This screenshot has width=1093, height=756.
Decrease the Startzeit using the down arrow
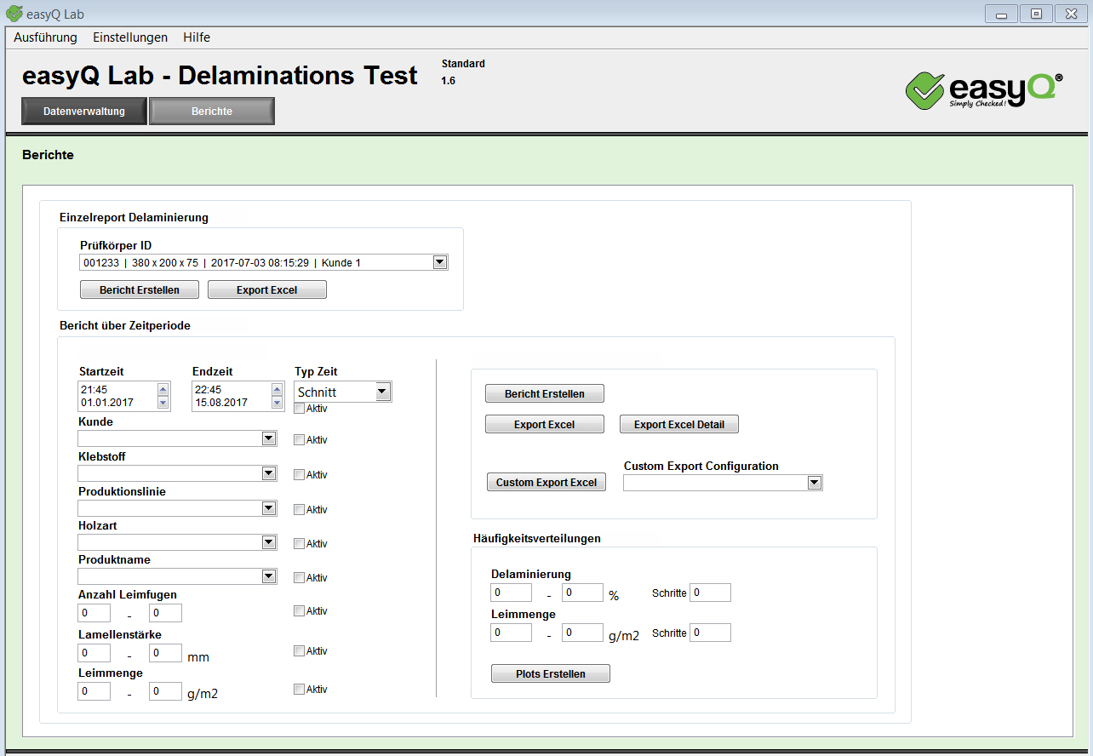pos(163,403)
